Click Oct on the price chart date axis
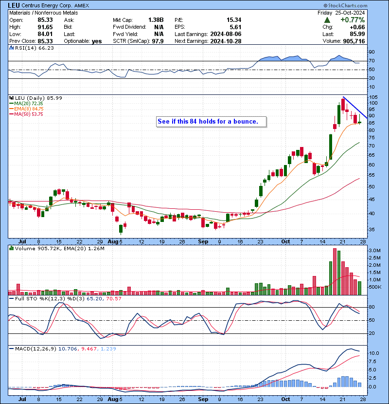The width and height of the screenshot is (389, 404). [x=285, y=241]
